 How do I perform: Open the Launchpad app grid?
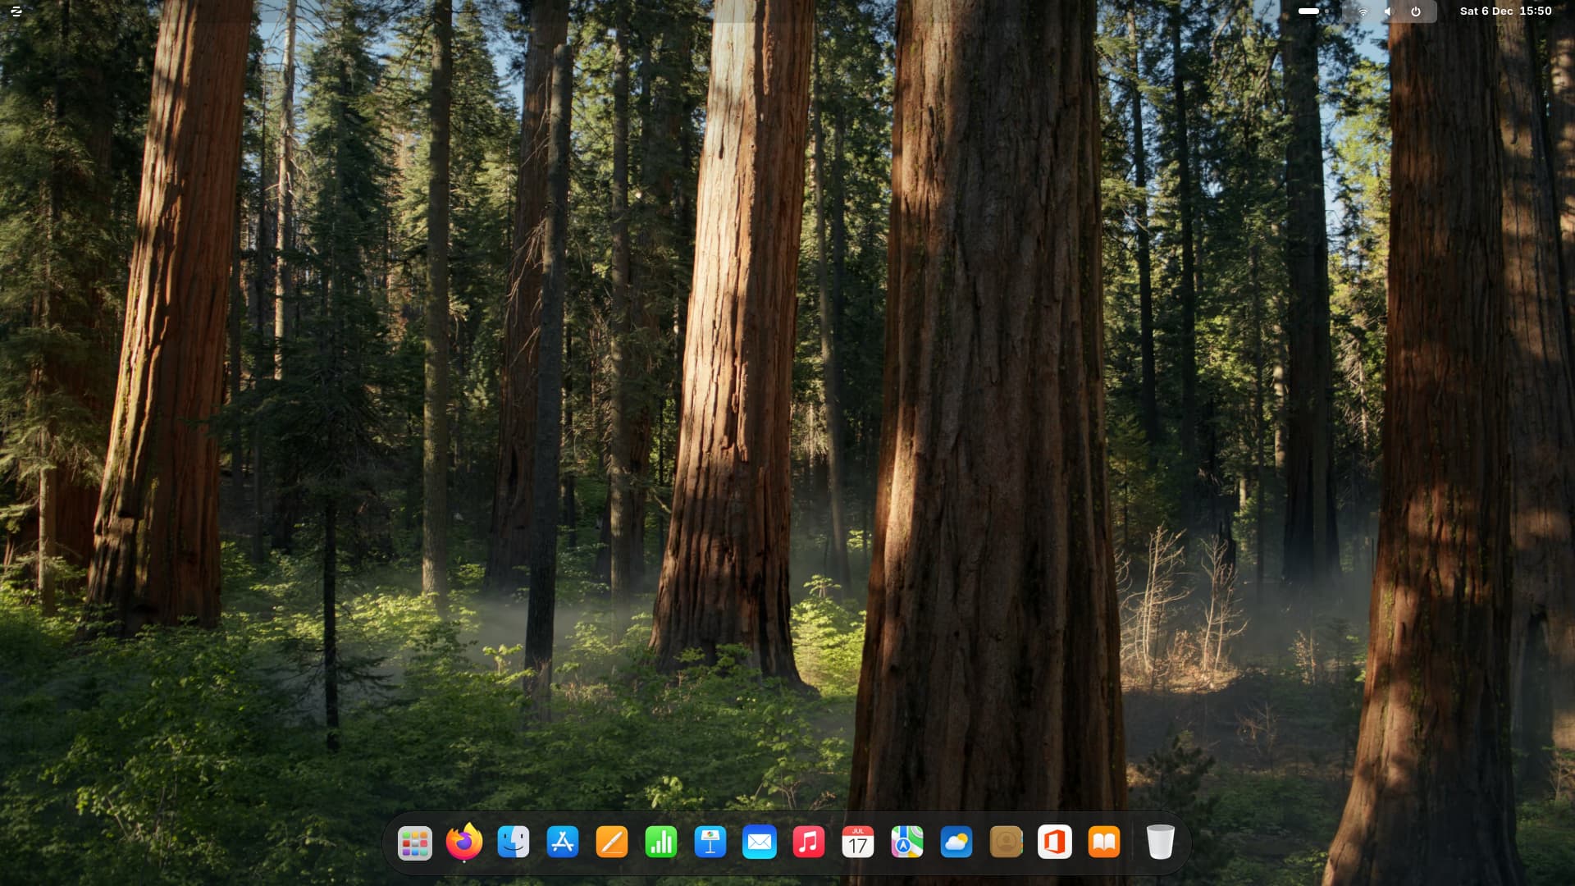point(415,843)
